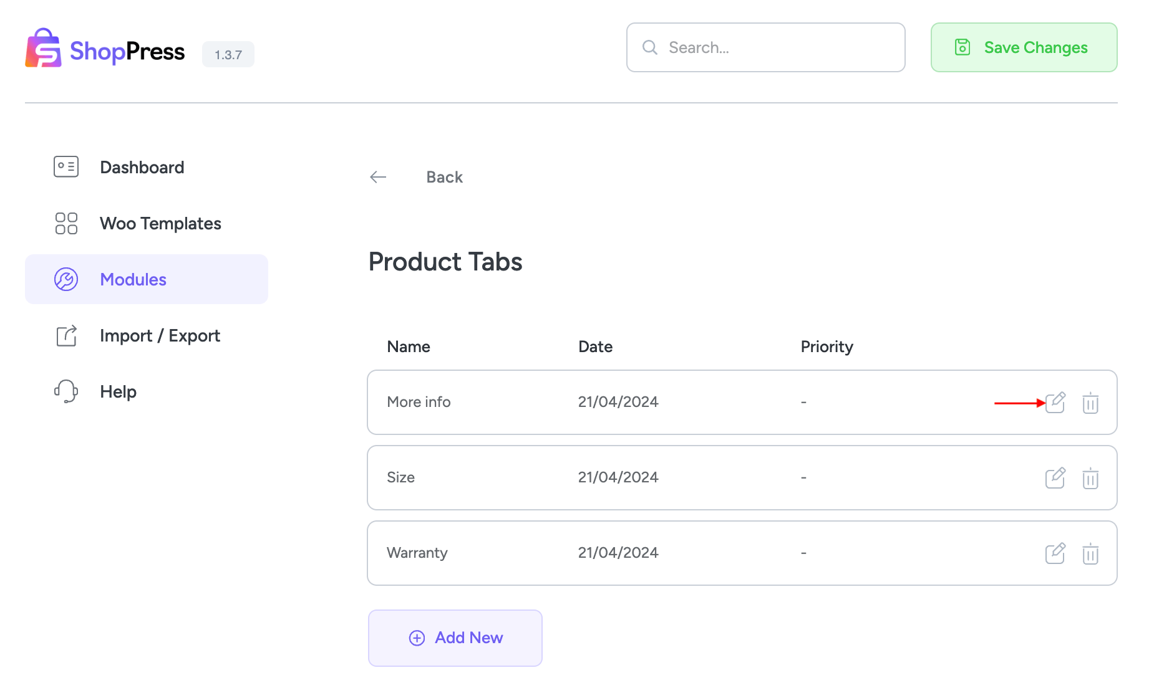Click the Add New button
Screen dimensions: 1149x693
(455, 638)
